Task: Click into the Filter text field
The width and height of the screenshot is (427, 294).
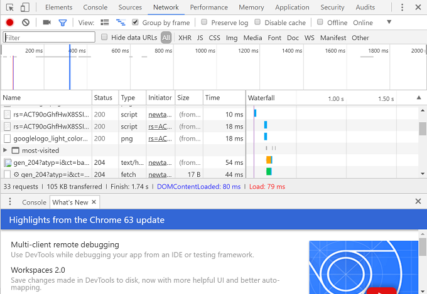Action: click(49, 37)
